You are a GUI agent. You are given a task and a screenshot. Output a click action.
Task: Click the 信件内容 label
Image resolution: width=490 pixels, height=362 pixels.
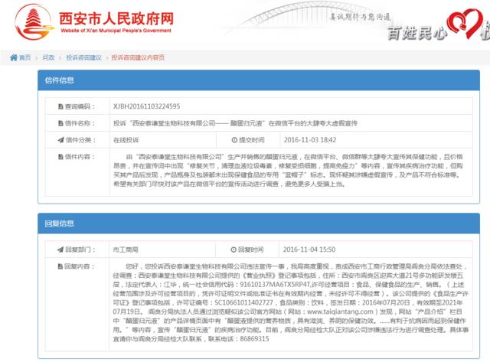(x=80, y=156)
